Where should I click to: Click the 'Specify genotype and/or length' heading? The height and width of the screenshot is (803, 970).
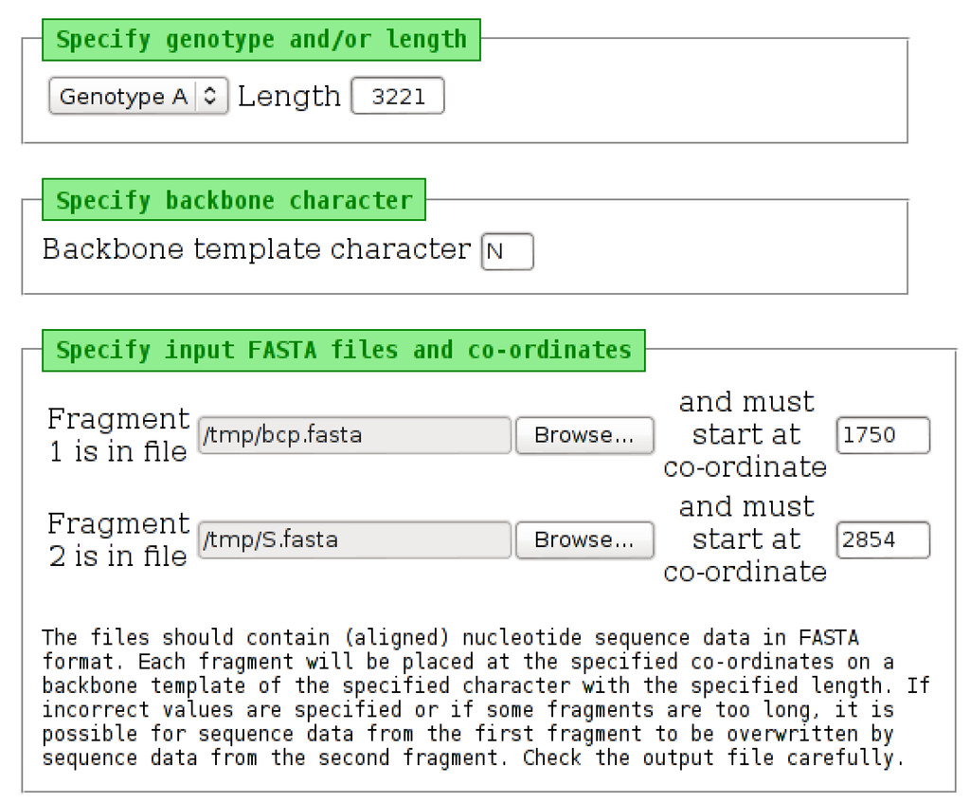coord(260,40)
